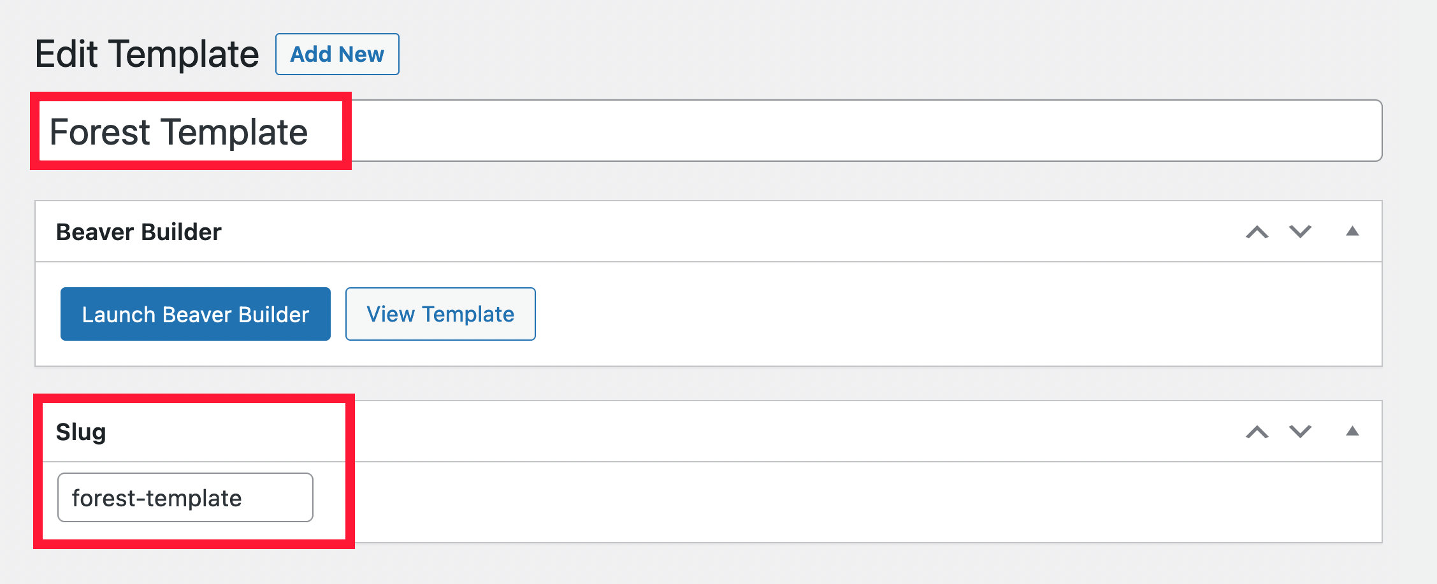Click the slug value forest-template
Screen dimensions: 1437x584
pos(157,497)
